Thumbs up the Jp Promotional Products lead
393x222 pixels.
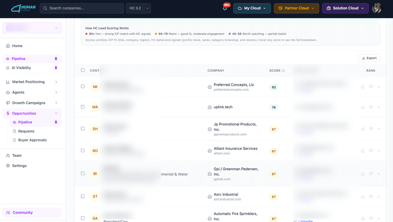point(363,129)
